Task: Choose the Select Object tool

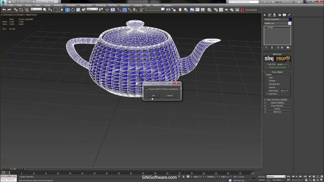Action: click(45, 10)
